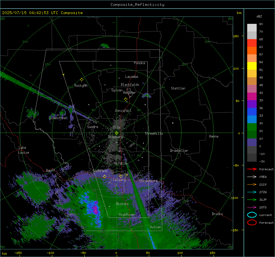Click the blue 33-36 dBZ swatch

(252, 112)
